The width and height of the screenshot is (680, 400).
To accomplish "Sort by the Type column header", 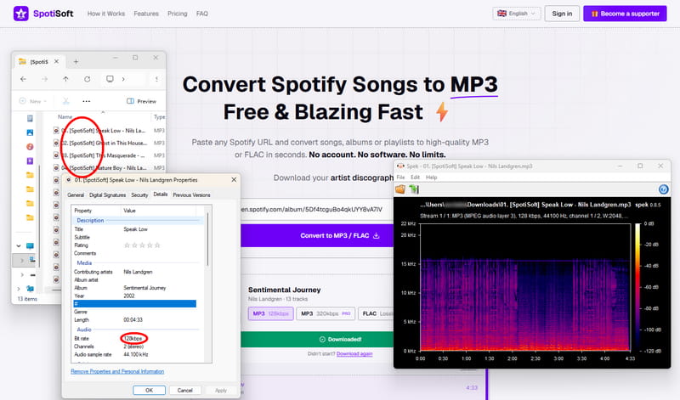I will click(x=159, y=117).
